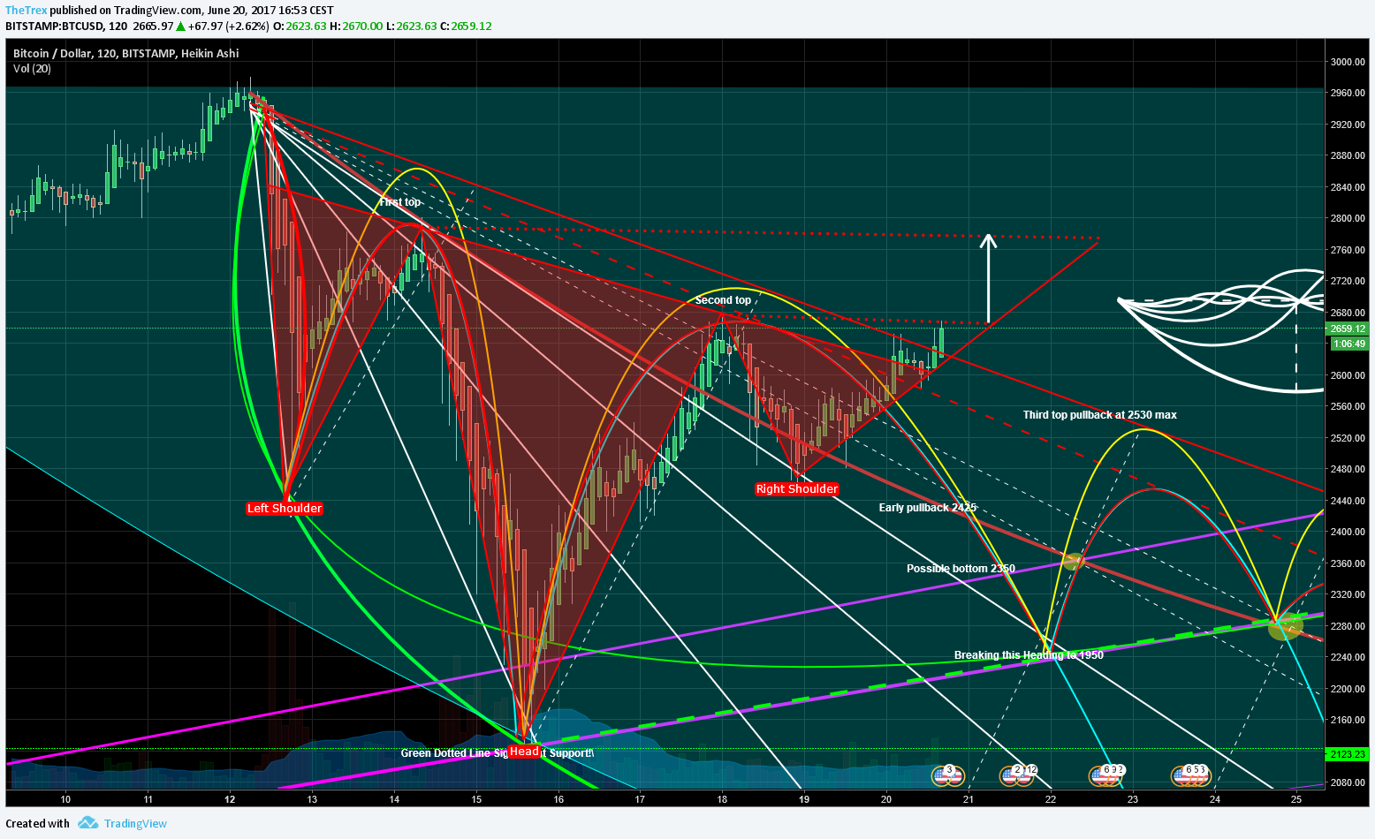This screenshot has width=1375, height=839.
Task: Click the last price 2665.97 in the header
Action: [153, 26]
